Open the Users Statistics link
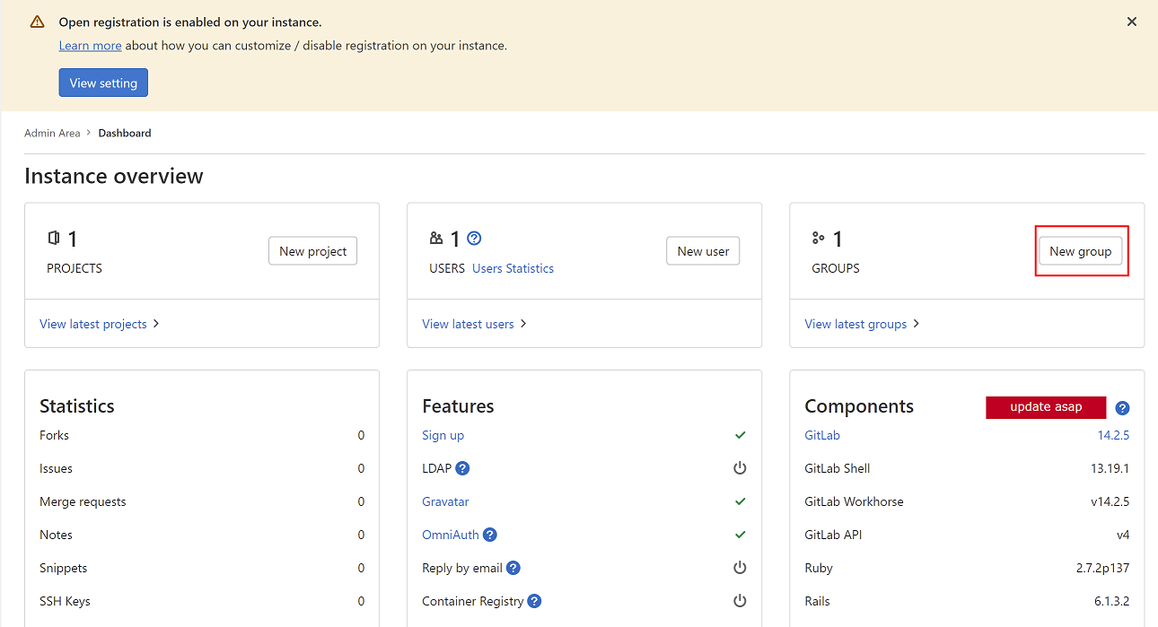The height and width of the screenshot is (627, 1158). 513,268
